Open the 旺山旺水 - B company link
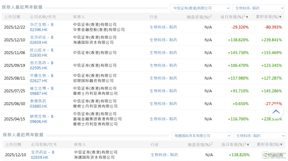Image resolution: width=288 pixels, height=161 pixels. coord(42,50)
